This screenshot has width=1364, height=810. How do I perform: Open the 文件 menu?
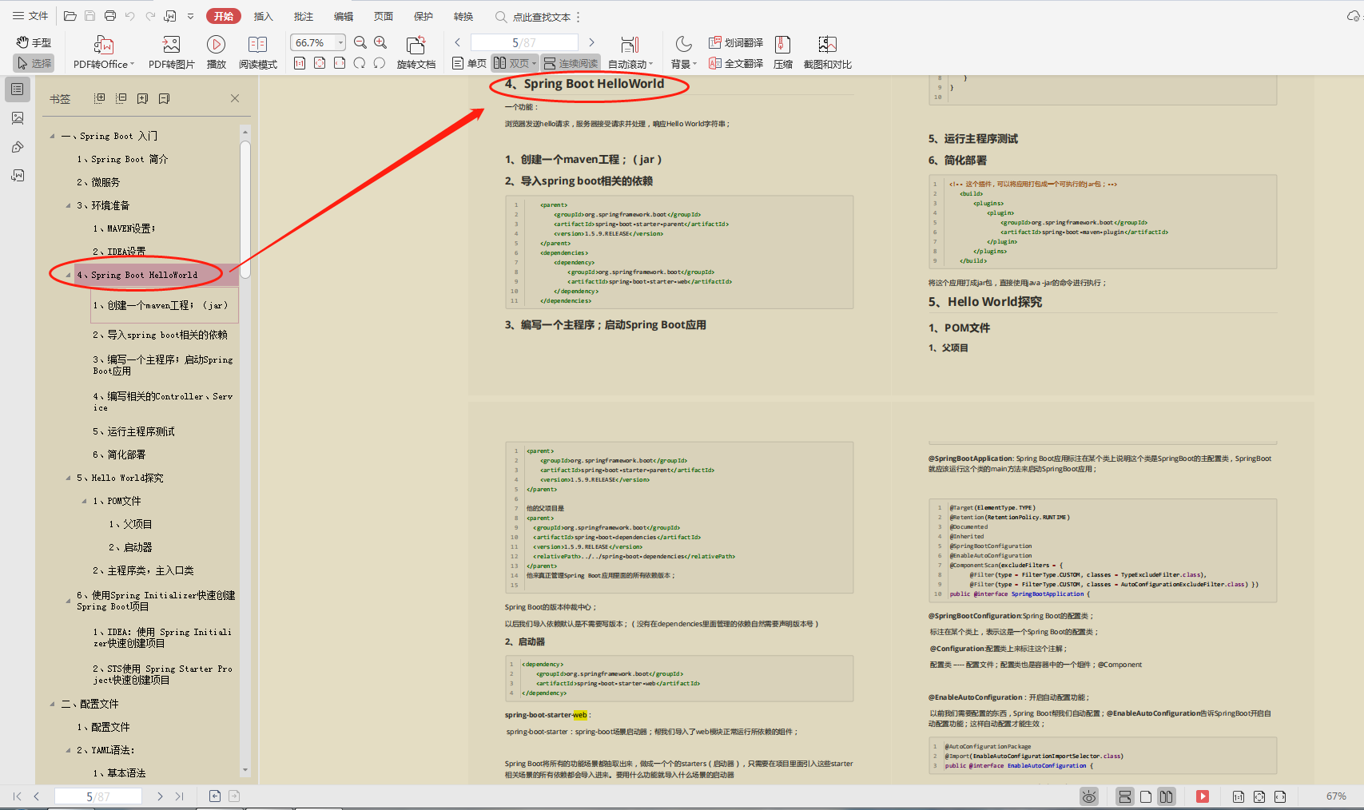pos(32,16)
